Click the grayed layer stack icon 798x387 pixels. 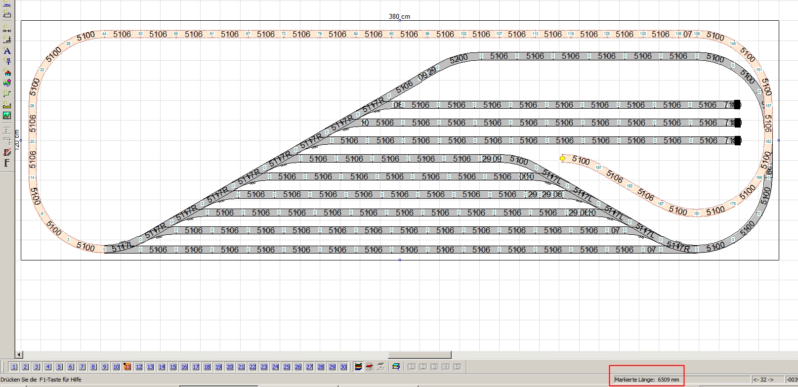click(x=380, y=367)
